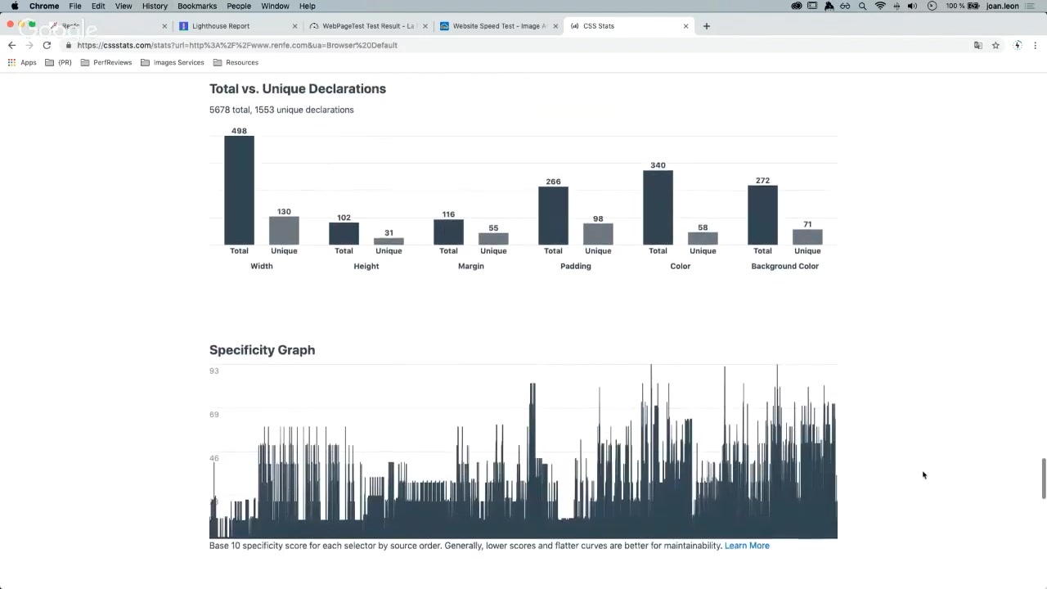The height and width of the screenshot is (589, 1047).
Task: Go back to previous page
Action: [11, 45]
